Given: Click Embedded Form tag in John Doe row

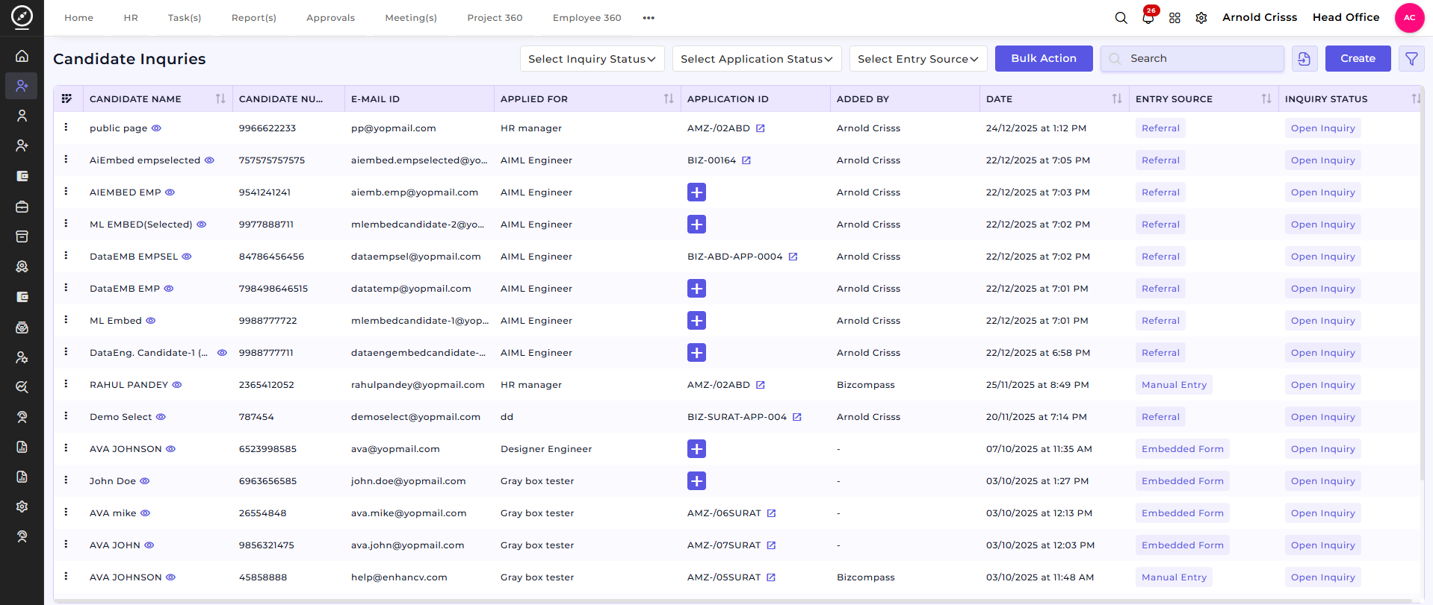Looking at the screenshot, I should tap(1182, 481).
